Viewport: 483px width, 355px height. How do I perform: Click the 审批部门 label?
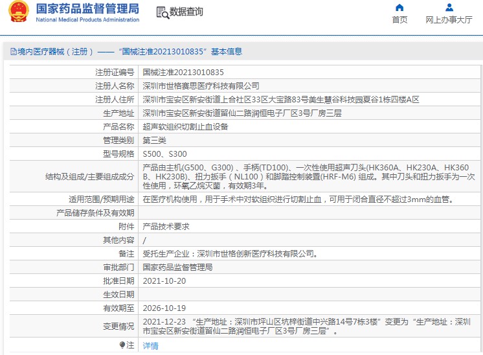point(118,267)
